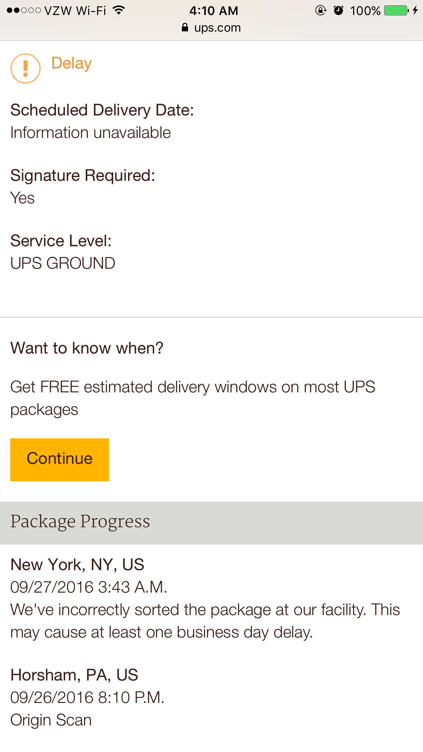
Task: Tap the Horsham, PA, US entry
Action: click(74, 675)
